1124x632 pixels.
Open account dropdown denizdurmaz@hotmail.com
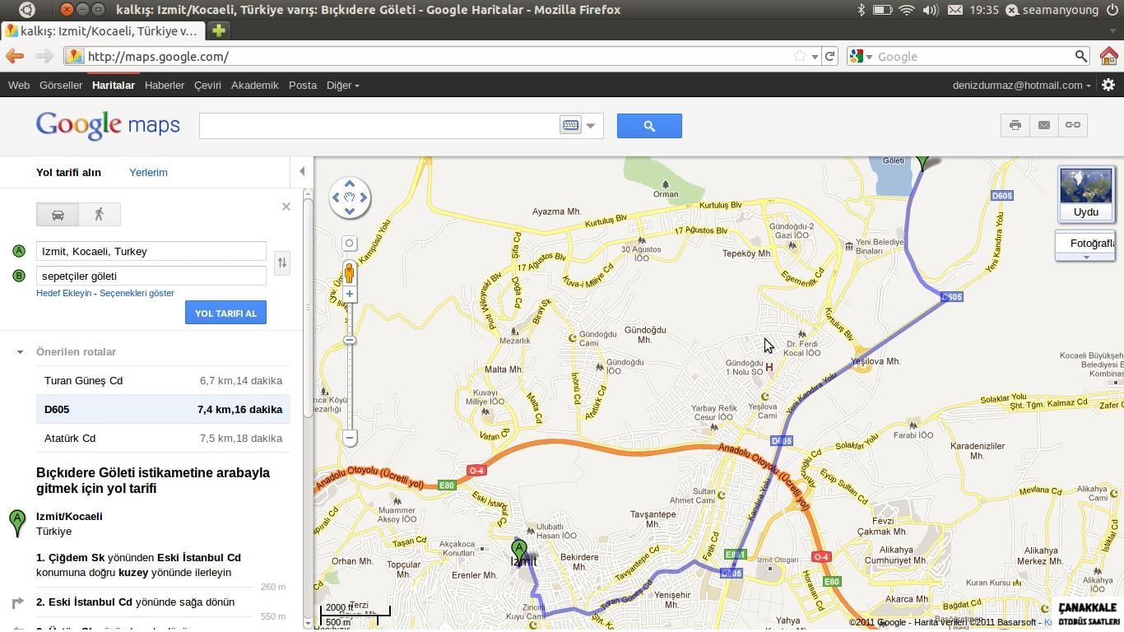(1021, 85)
